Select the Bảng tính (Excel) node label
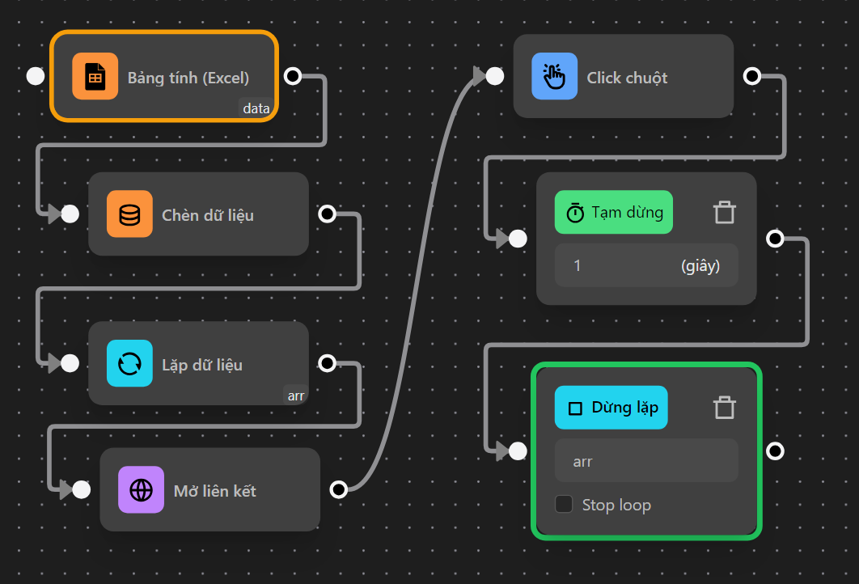 (188, 78)
